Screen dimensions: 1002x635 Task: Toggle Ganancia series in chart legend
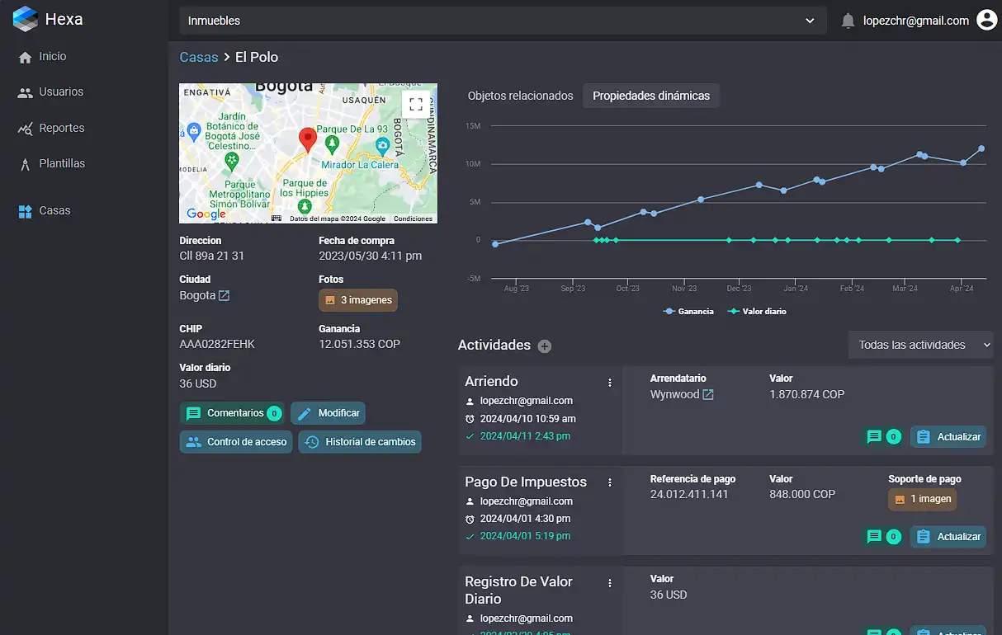pyautogui.click(x=688, y=312)
